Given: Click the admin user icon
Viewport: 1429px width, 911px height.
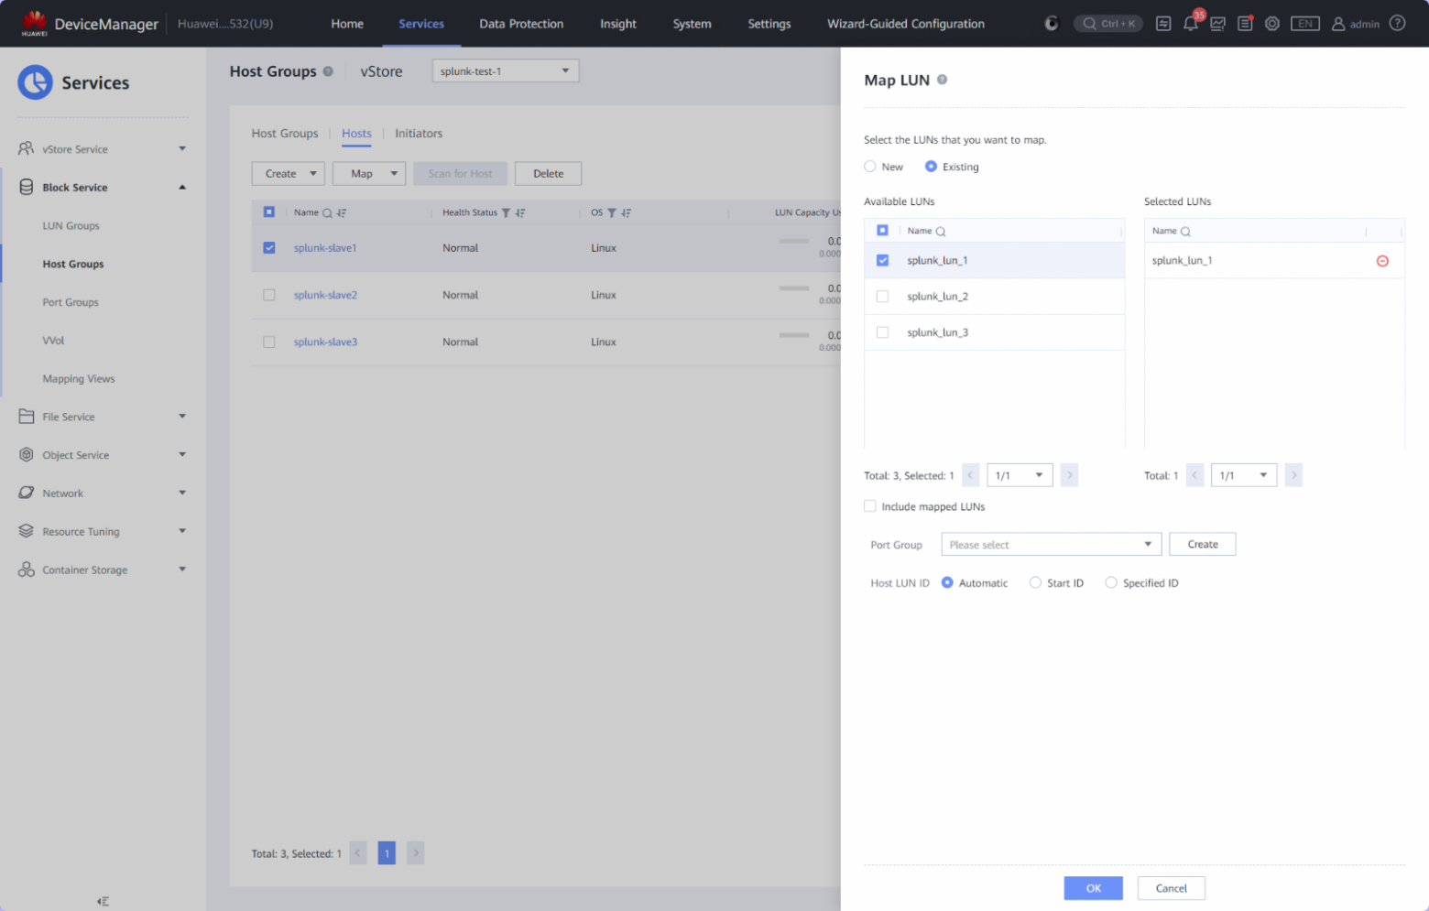Looking at the screenshot, I should point(1338,24).
